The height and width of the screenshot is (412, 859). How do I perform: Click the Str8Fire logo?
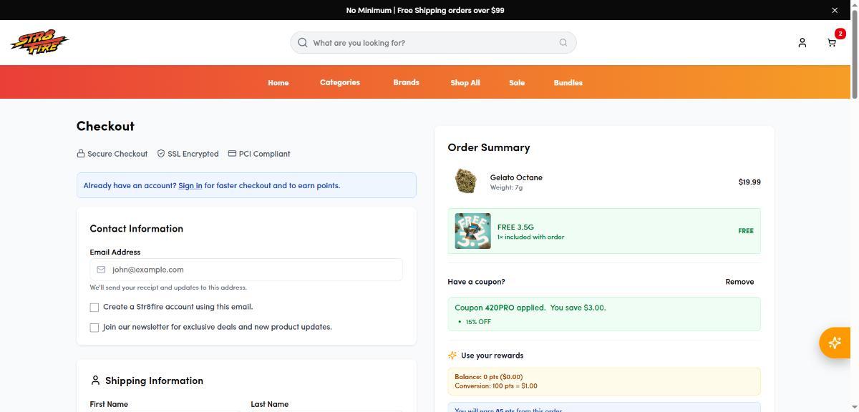(39, 43)
